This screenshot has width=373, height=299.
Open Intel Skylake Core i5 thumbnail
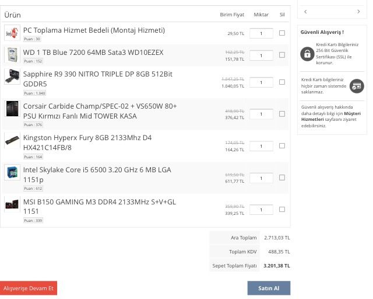point(12,172)
